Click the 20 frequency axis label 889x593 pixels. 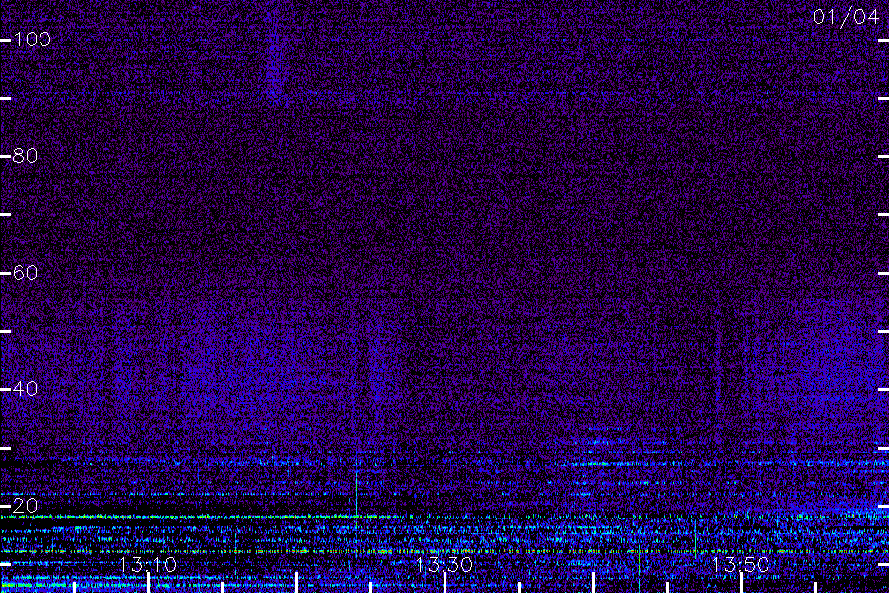coord(25,506)
